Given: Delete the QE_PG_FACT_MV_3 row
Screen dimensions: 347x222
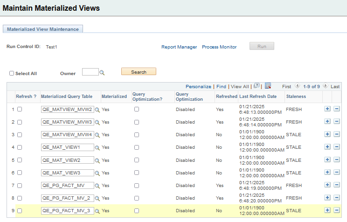Looking at the screenshot, I should pyautogui.click(x=337, y=210).
